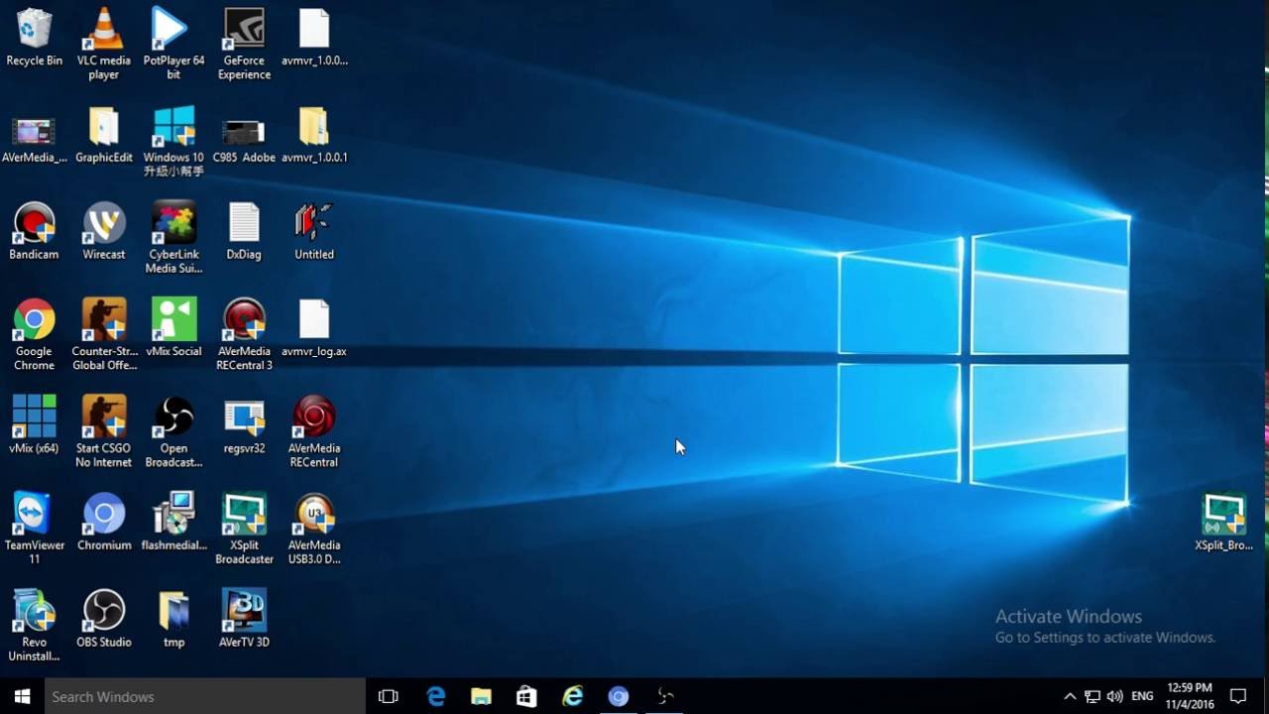Screen dimensions: 1269x714
Task: Open the volume tray control
Action: 1115,696
